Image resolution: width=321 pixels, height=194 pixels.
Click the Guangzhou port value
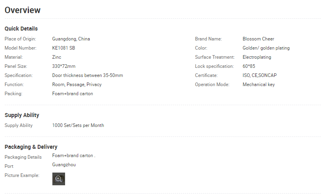pos(64,165)
